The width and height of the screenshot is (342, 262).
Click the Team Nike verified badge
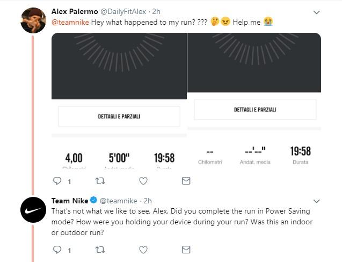(x=93, y=200)
